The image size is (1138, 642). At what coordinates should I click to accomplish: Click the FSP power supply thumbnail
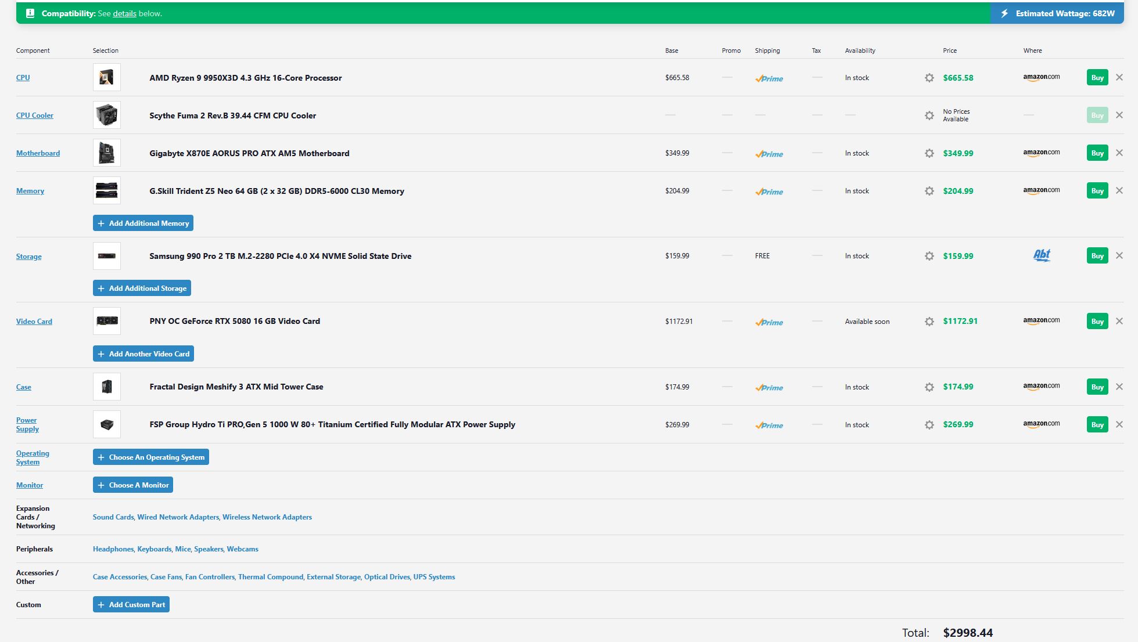click(107, 424)
